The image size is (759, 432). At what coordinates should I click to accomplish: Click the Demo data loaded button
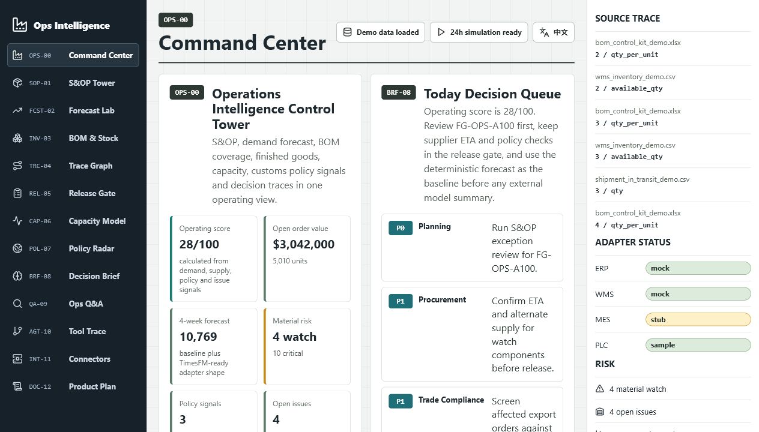pos(381,32)
